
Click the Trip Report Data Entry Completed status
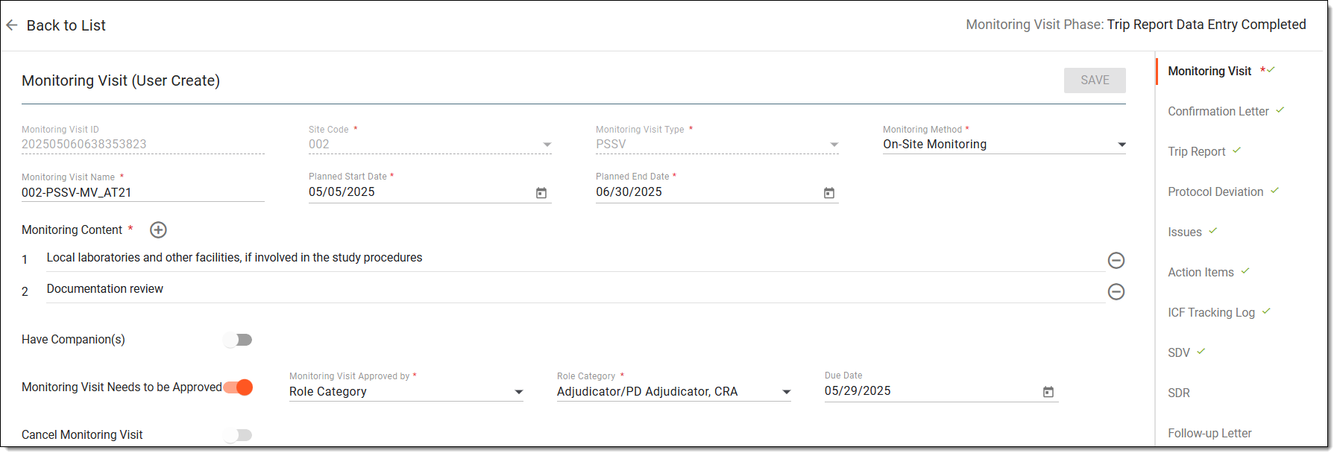[x=1207, y=25]
